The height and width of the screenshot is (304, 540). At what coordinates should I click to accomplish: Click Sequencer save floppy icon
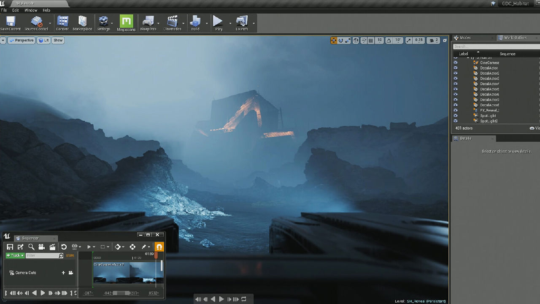click(10, 247)
